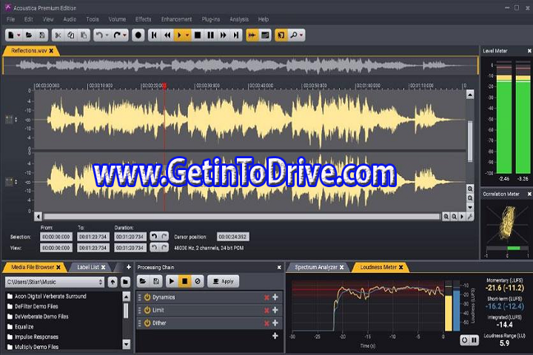This screenshot has width=533, height=355.
Task: Close the Level Meter panel
Action: coord(529,50)
